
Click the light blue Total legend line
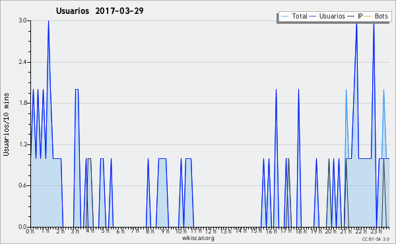click(x=284, y=16)
